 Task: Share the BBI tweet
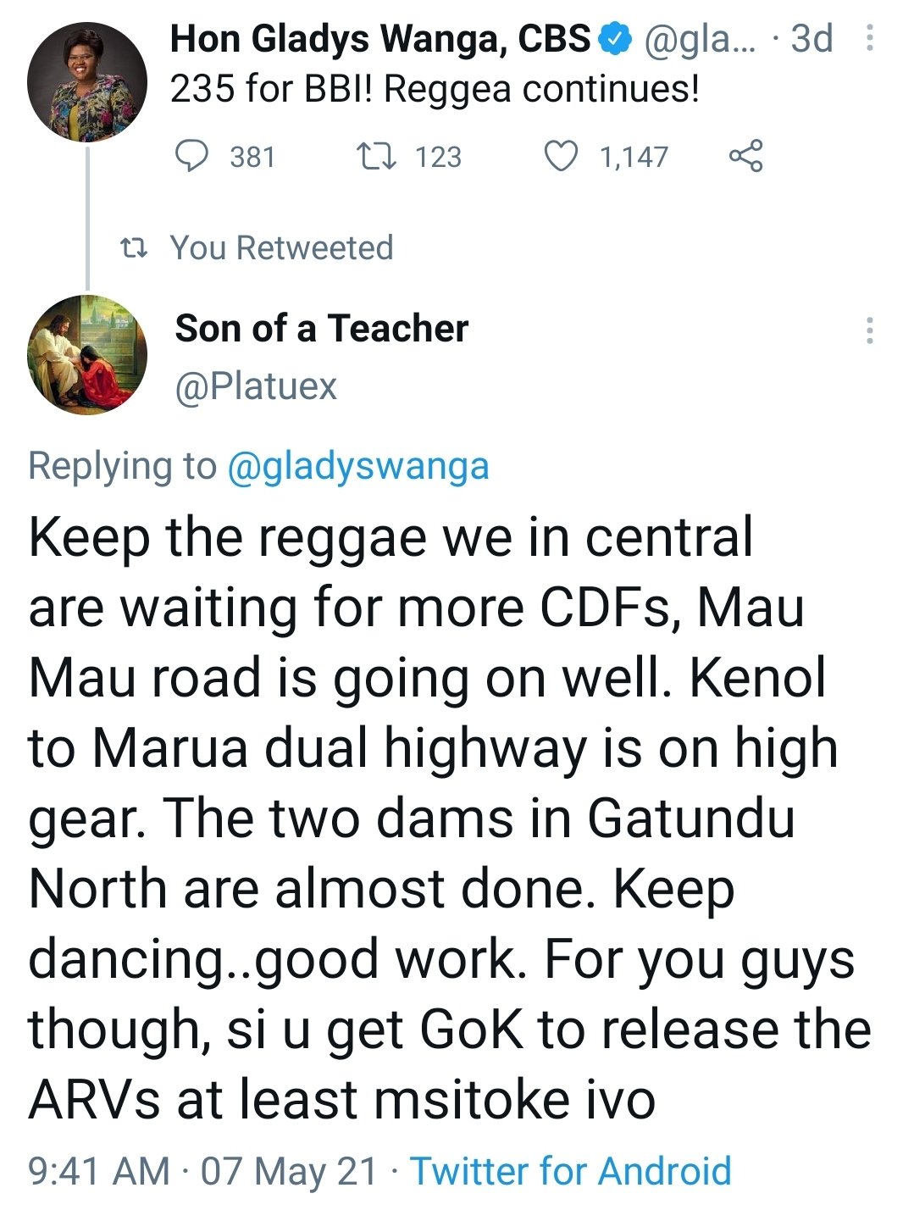[x=745, y=156]
